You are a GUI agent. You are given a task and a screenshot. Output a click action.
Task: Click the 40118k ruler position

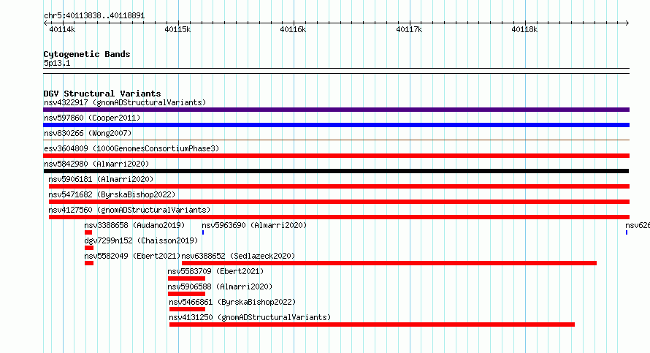pyautogui.click(x=524, y=29)
